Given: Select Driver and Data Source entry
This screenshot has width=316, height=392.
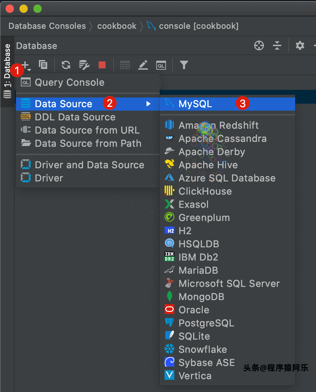Looking at the screenshot, I should 88,165.
